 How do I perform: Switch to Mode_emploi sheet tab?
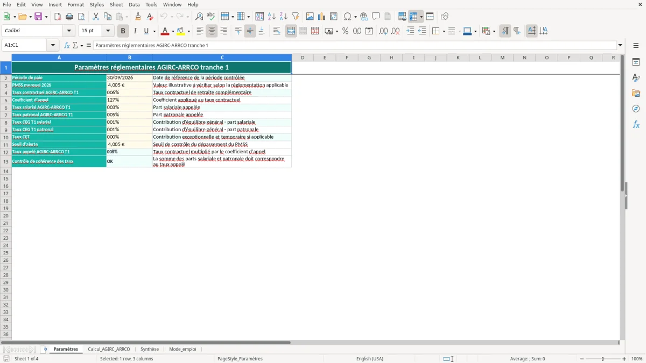click(x=182, y=349)
